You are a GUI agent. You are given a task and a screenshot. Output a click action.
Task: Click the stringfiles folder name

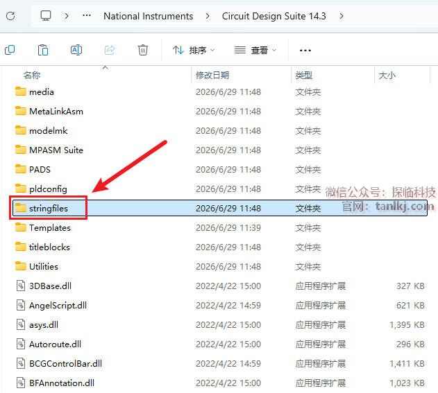pyautogui.click(x=49, y=209)
